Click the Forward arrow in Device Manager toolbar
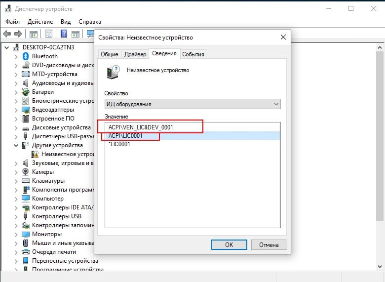The width and height of the screenshot is (385, 282). coord(18,34)
